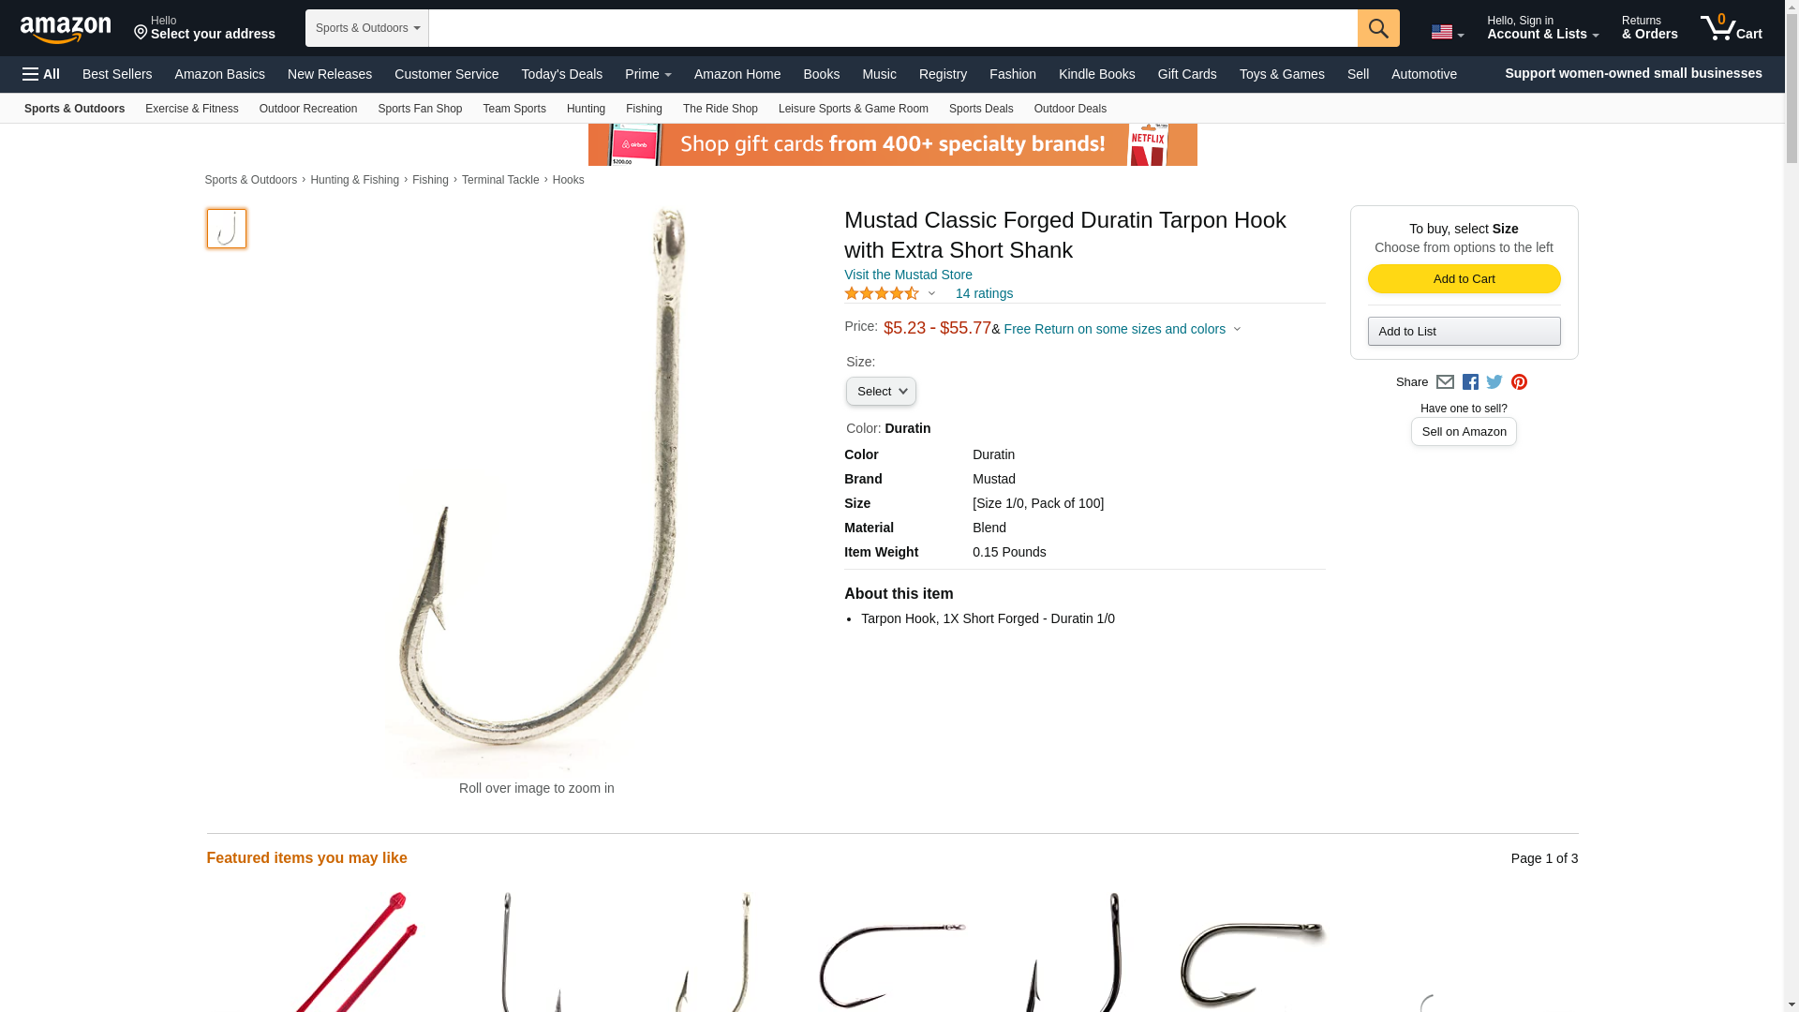Open the All hamburger menu

click(x=41, y=74)
